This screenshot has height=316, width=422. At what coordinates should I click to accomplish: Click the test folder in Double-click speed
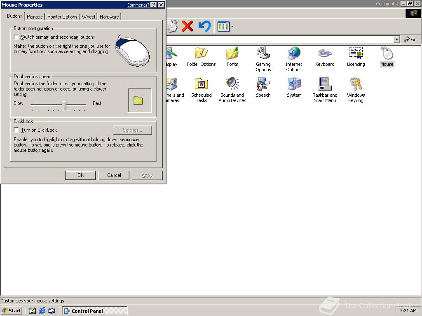tap(138, 100)
